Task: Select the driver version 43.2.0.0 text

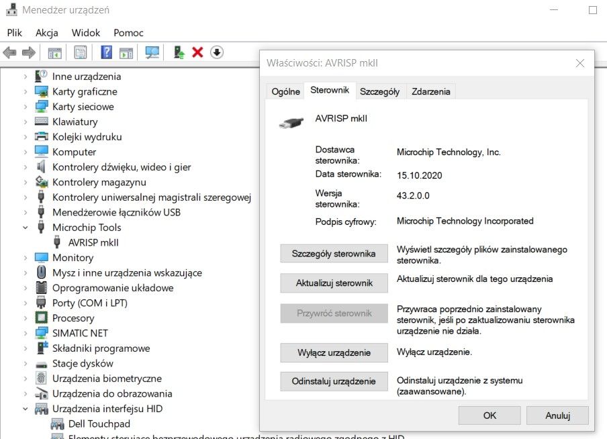Action: pos(413,195)
